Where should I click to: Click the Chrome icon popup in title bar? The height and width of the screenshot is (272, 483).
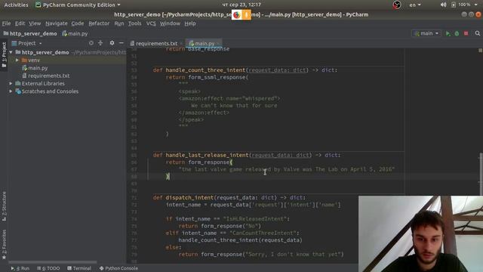coord(236,15)
